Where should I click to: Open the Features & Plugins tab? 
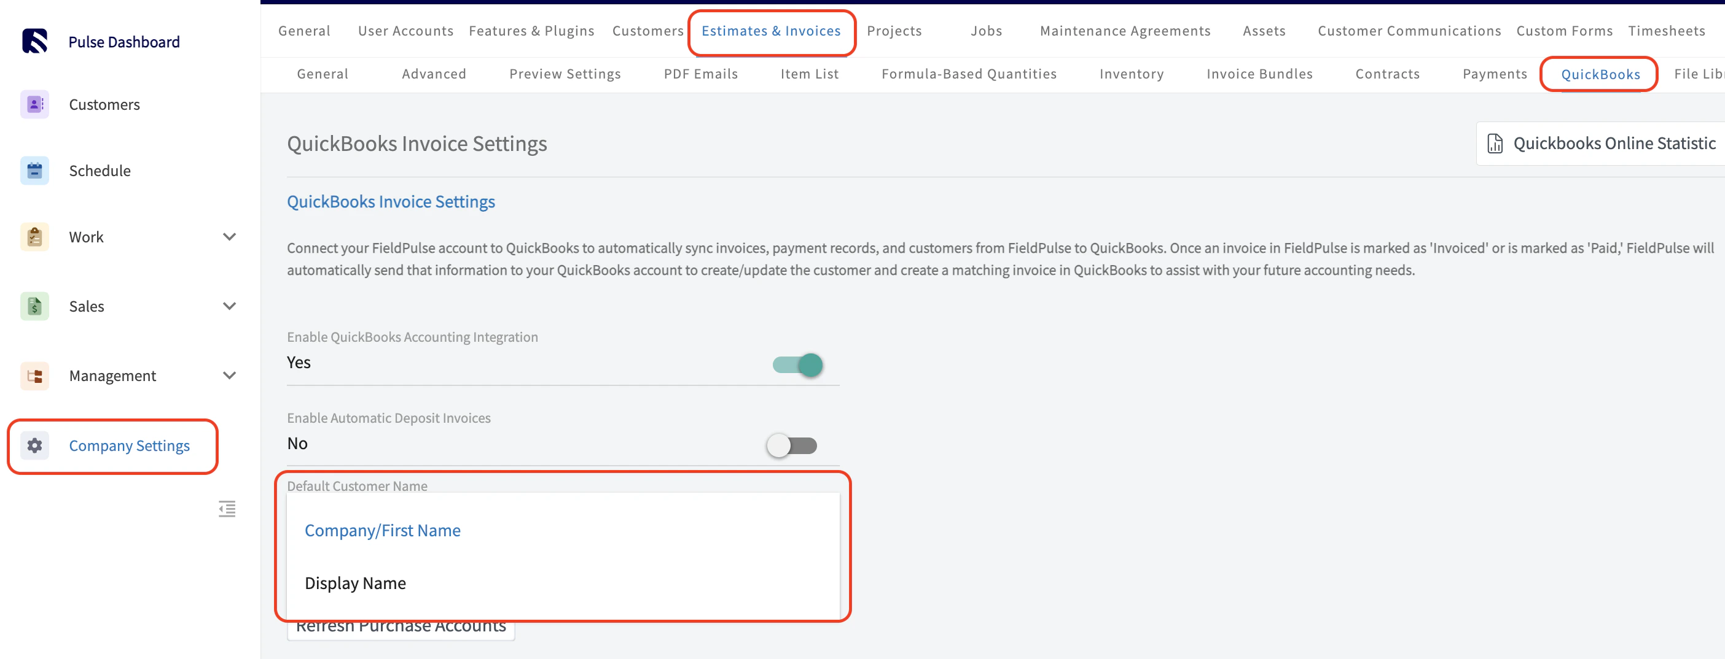click(532, 31)
